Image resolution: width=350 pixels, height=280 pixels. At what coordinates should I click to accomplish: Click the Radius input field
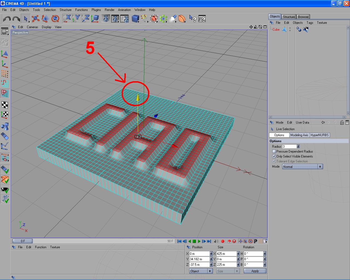coord(289,147)
